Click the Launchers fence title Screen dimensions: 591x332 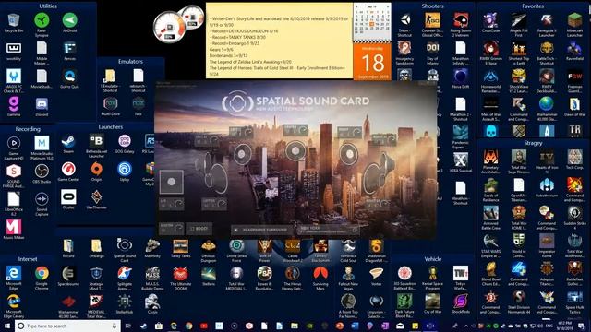[x=111, y=127]
